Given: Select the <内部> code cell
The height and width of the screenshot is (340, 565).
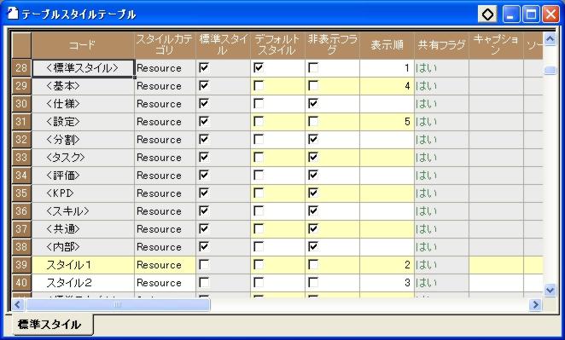Looking at the screenshot, I should (x=83, y=247).
